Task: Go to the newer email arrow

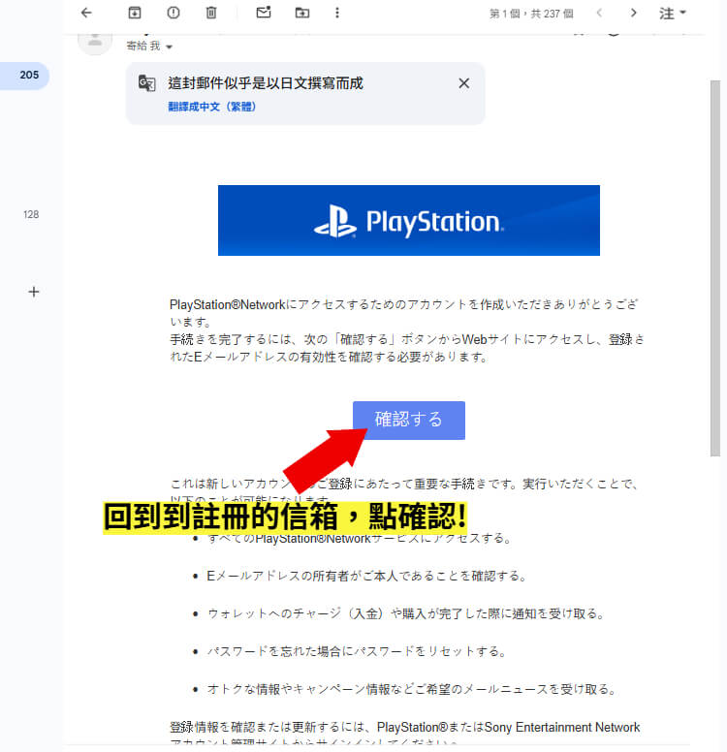Action: point(599,13)
